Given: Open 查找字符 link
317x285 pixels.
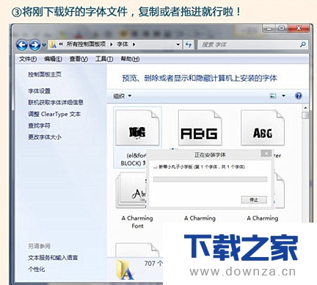Looking at the screenshot, I should click(39, 126).
